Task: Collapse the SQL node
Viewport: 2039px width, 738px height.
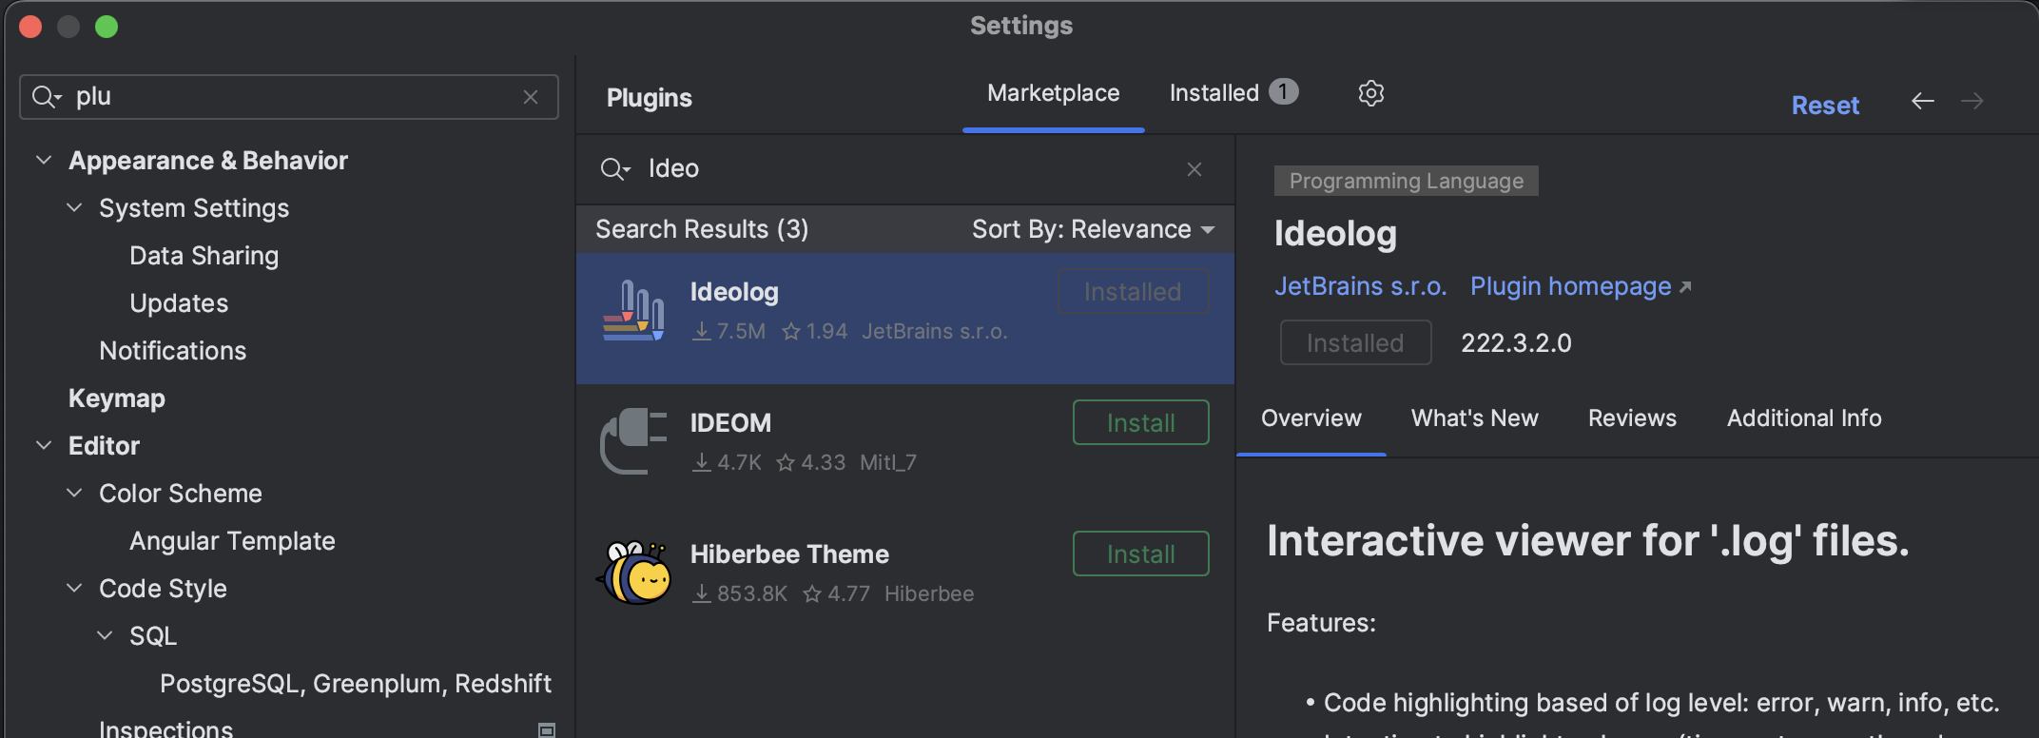Action: tap(105, 635)
